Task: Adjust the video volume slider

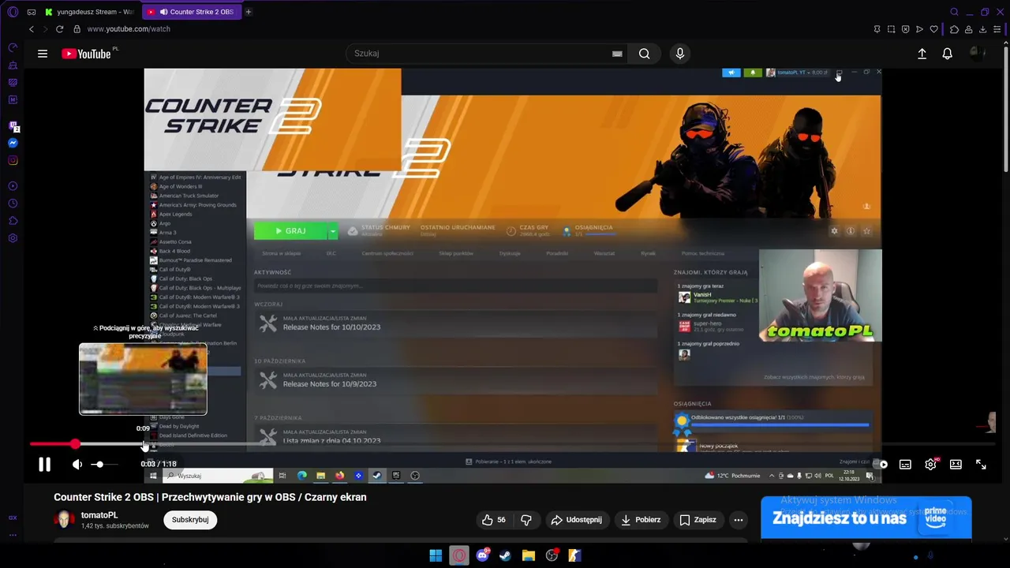Action: pyautogui.click(x=105, y=465)
